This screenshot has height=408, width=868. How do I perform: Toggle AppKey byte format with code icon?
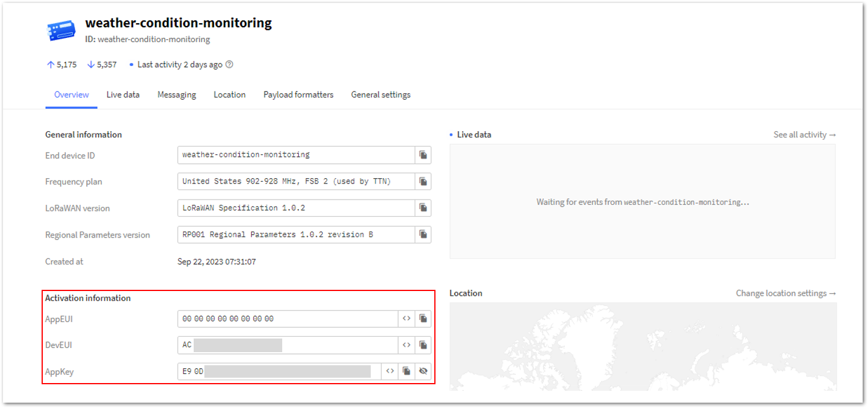[390, 371]
